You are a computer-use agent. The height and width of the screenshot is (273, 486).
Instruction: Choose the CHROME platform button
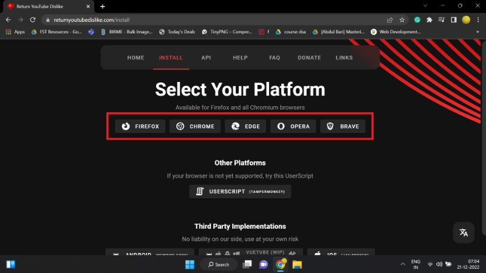click(195, 126)
